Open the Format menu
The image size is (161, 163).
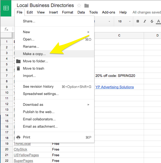[x=67, y=12]
